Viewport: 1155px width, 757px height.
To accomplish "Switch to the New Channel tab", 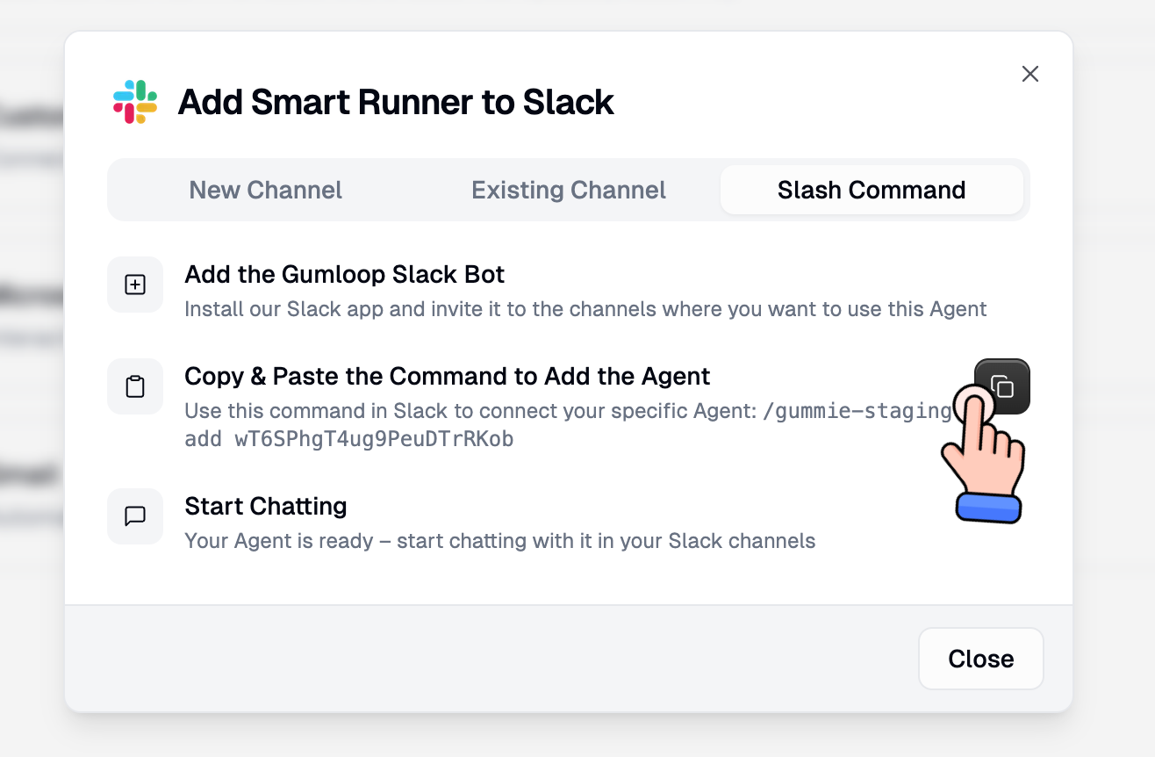I will point(265,190).
